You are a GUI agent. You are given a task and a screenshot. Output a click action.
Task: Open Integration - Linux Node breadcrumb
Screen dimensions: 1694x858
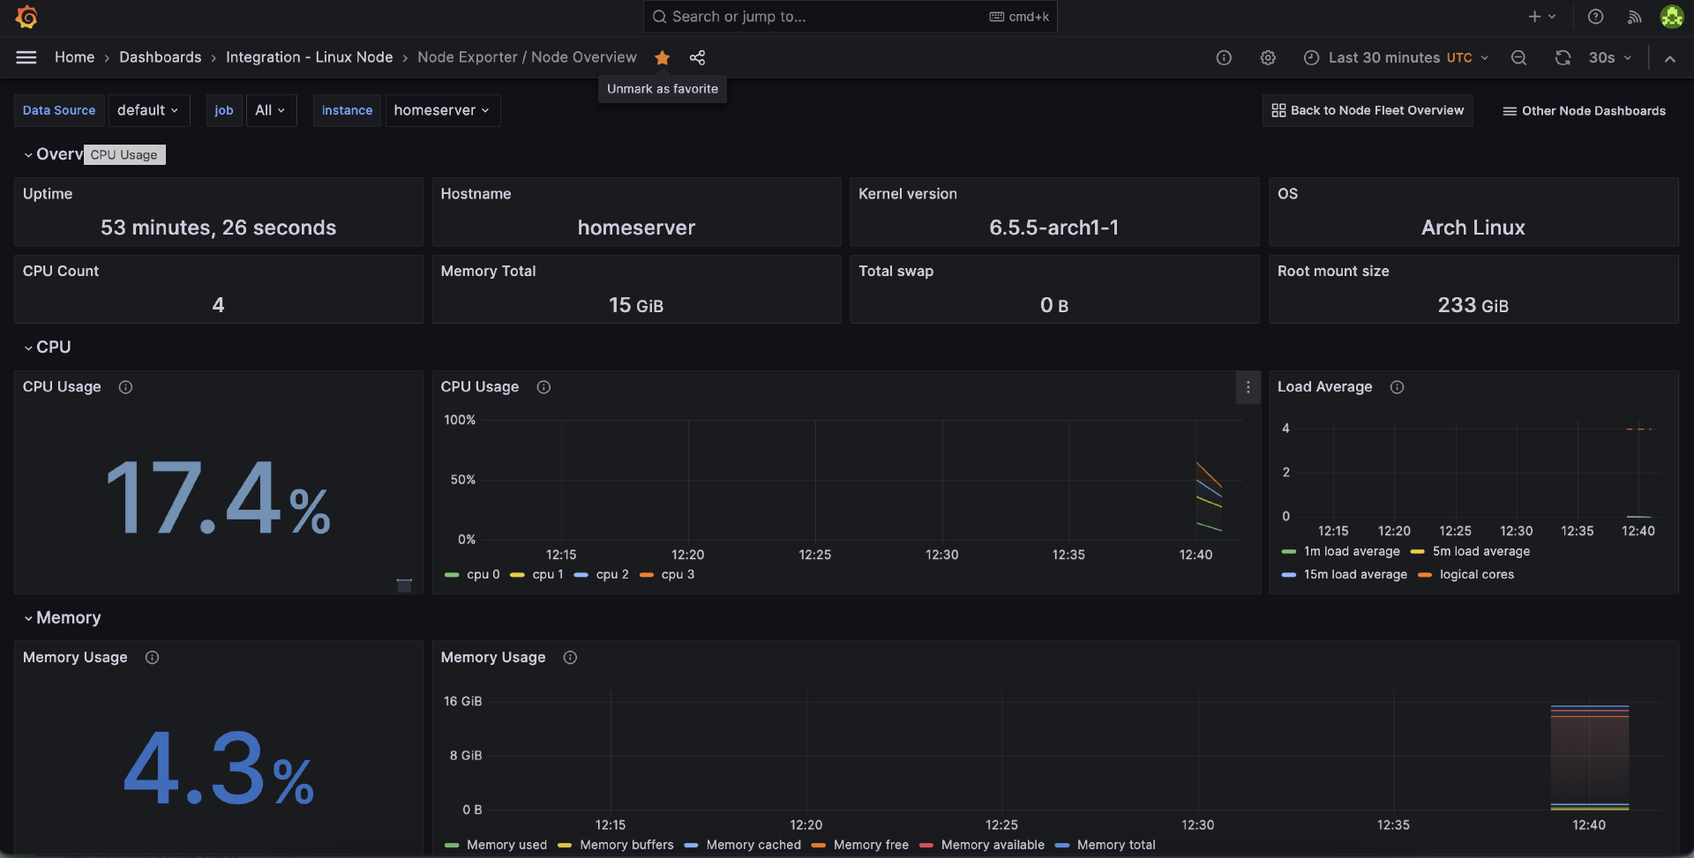(x=310, y=57)
